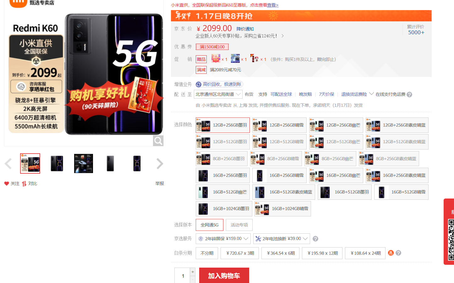Click 满减 promotion tag
Viewport: 454px width, 283px height.
click(201, 70)
